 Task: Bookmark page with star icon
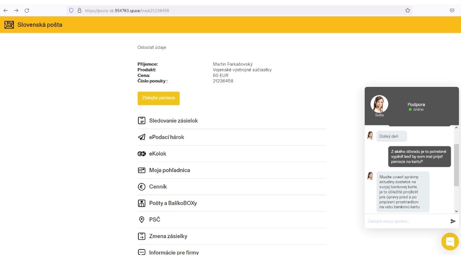tap(407, 10)
